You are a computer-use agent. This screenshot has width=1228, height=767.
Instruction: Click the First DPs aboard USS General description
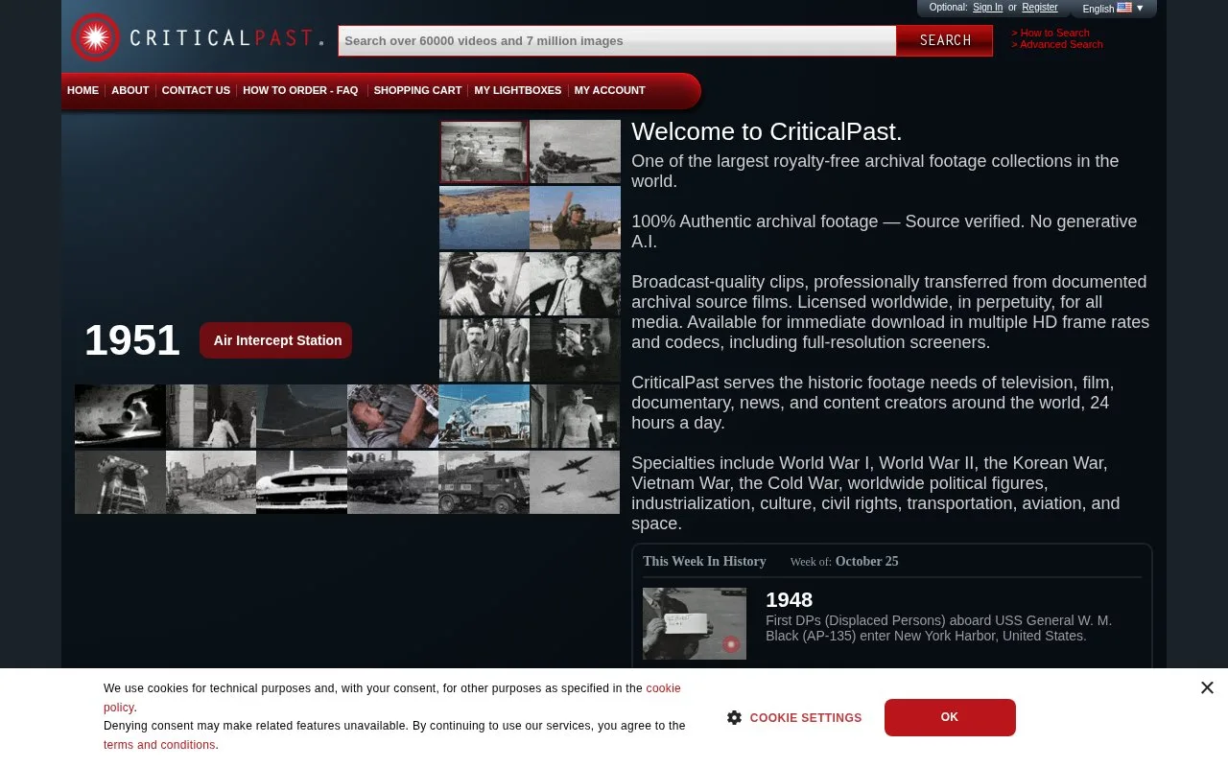pos(938,628)
